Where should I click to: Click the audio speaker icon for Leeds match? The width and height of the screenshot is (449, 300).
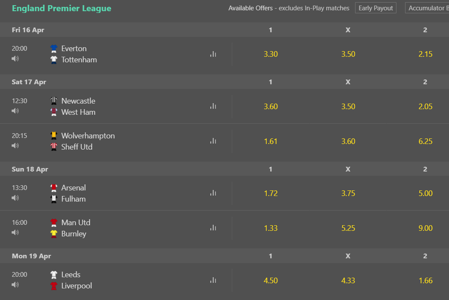[x=15, y=285]
